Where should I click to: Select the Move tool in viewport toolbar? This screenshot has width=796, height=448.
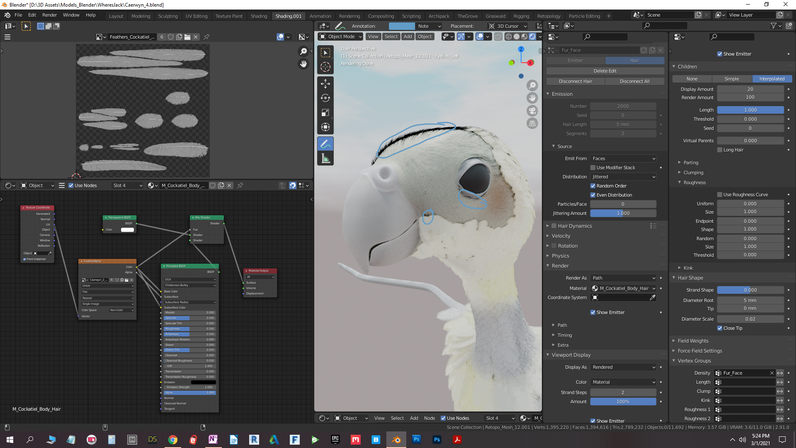click(325, 83)
